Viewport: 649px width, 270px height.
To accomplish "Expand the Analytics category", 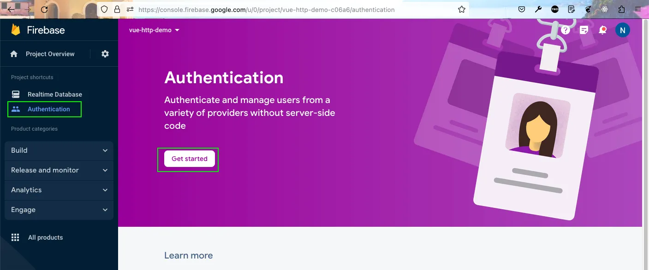I will click(x=59, y=190).
